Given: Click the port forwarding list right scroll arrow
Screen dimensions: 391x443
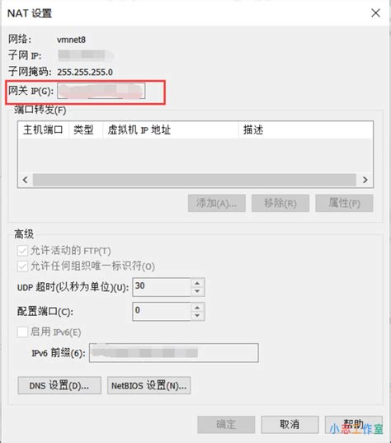Looking at the screenshot, I should 365,180.
